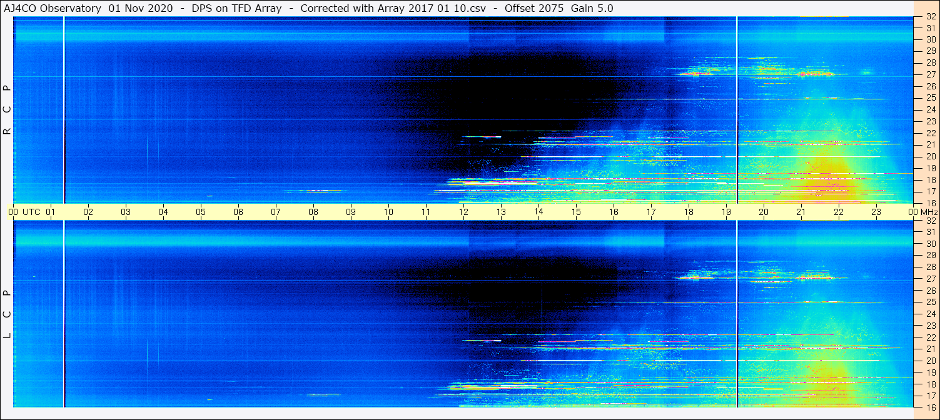Select hour tick '05' on time axis
940x420 pixels.
point(201,212)
